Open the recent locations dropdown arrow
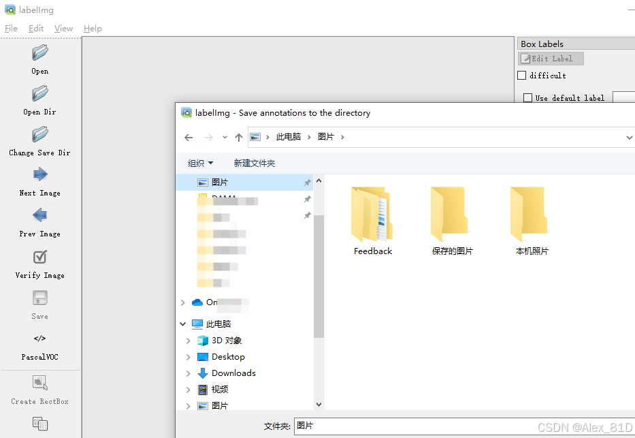The width and height of the screenshot is (635, 438). (225, 138)
